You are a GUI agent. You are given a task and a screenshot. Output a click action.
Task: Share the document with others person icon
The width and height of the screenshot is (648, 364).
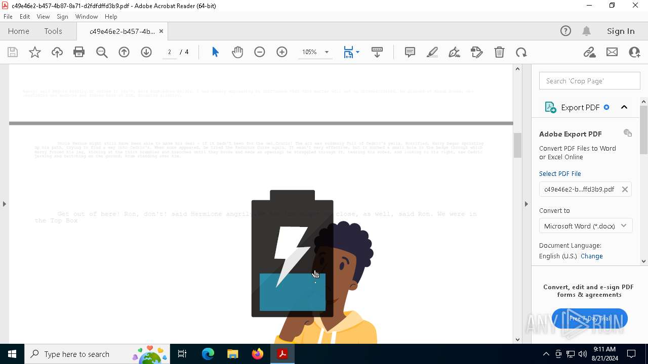(x=634, y=52)
